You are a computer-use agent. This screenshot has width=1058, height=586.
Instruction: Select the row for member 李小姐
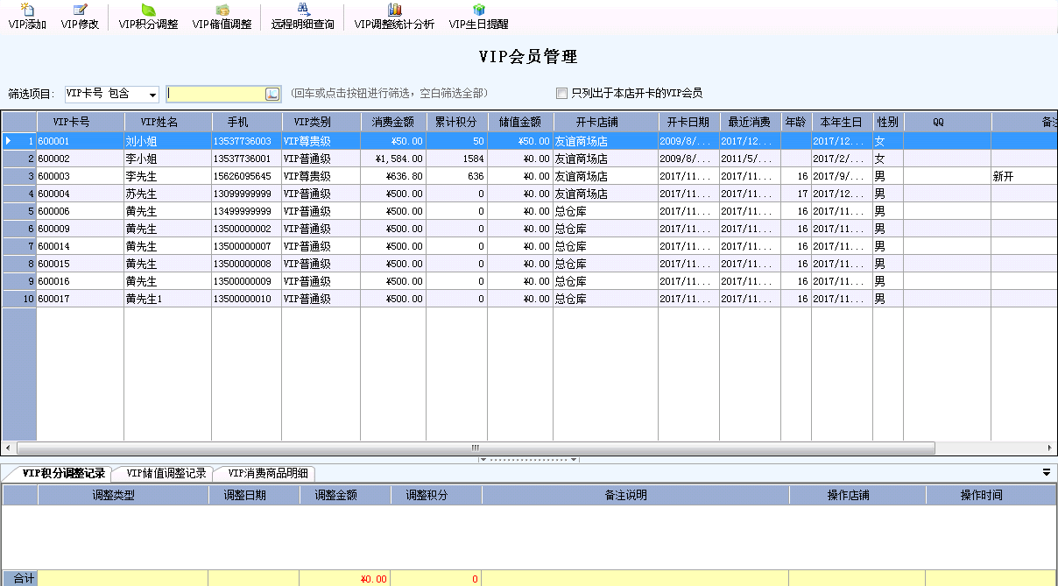coord(141,159)
